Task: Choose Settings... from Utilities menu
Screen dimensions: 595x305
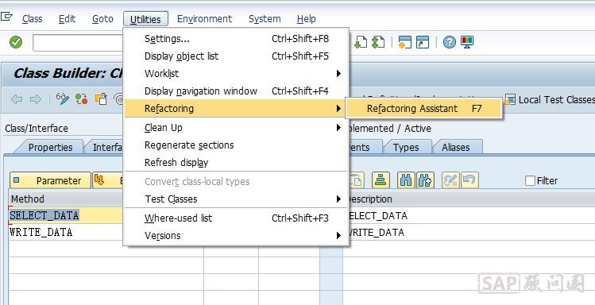Action: pyautogui.click(x=236, y=39)
